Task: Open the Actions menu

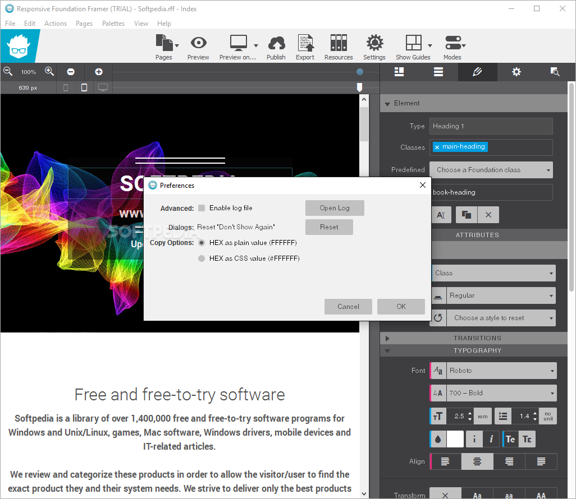Action: 56,24
